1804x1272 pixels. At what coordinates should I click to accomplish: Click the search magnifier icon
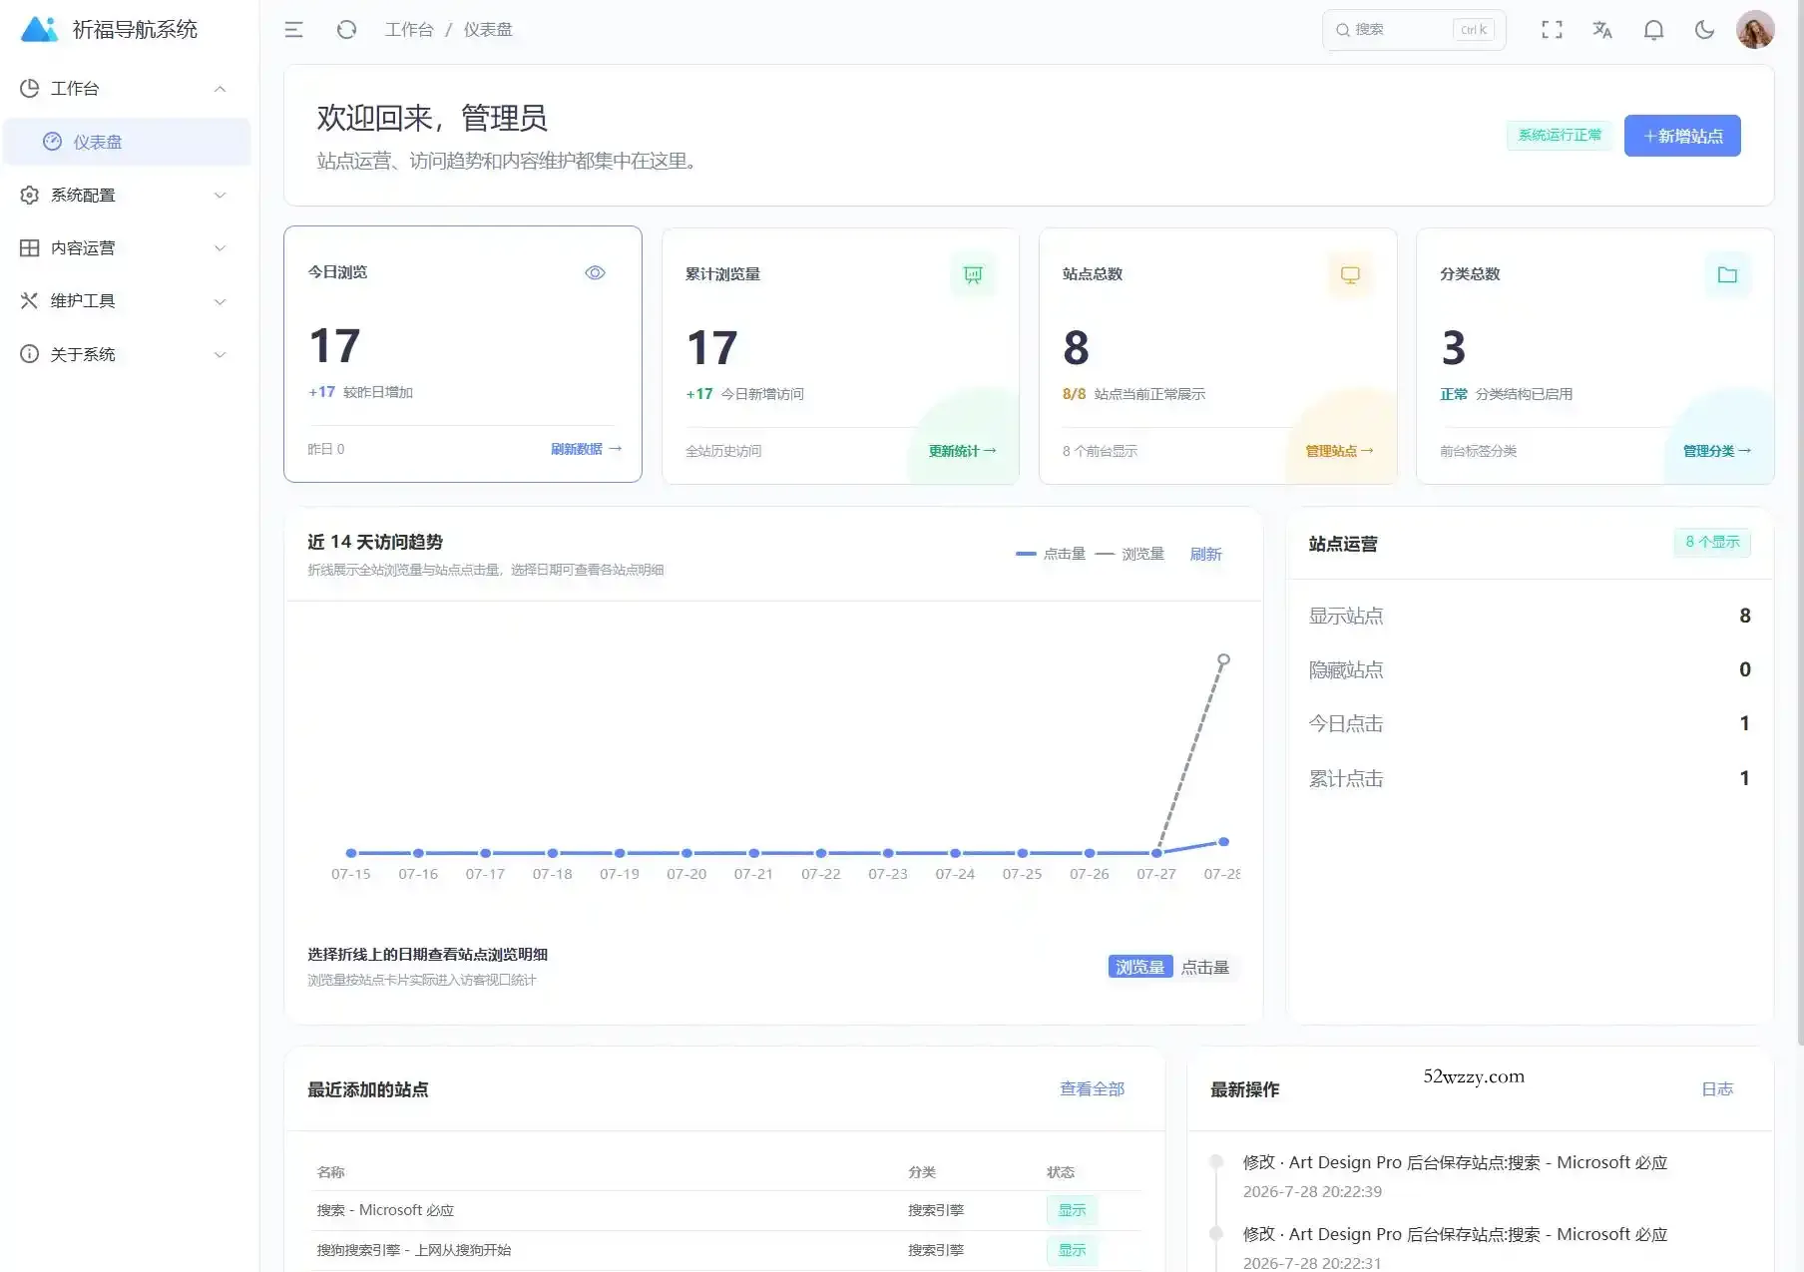click(x=1343, y=30)
